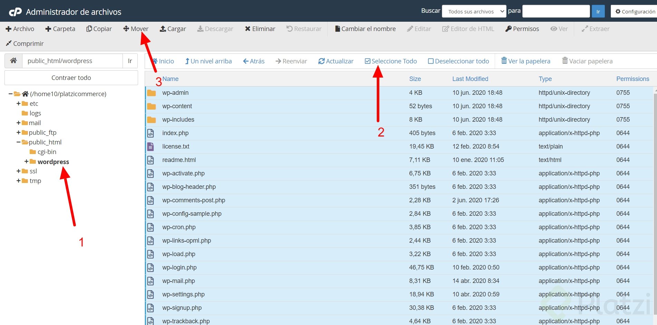The width and height of the screenshot is (657, 325).
Task: Create a new folder with Carpeta
Action: (60, 29)
